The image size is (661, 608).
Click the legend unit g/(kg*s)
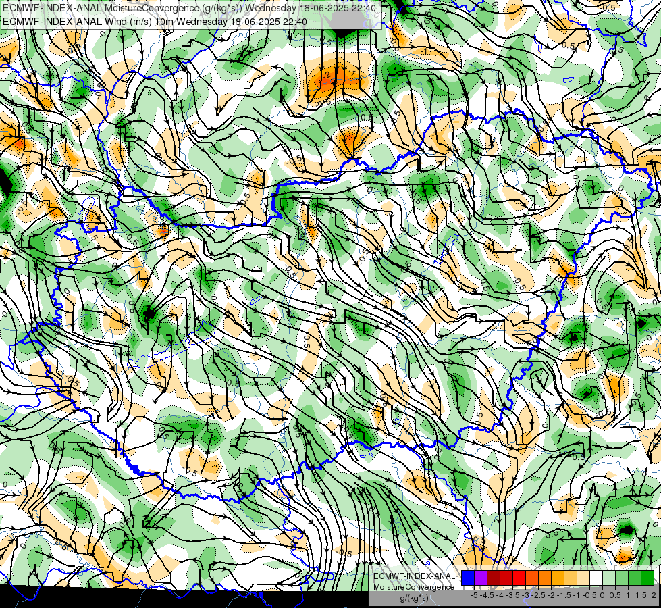415,598
